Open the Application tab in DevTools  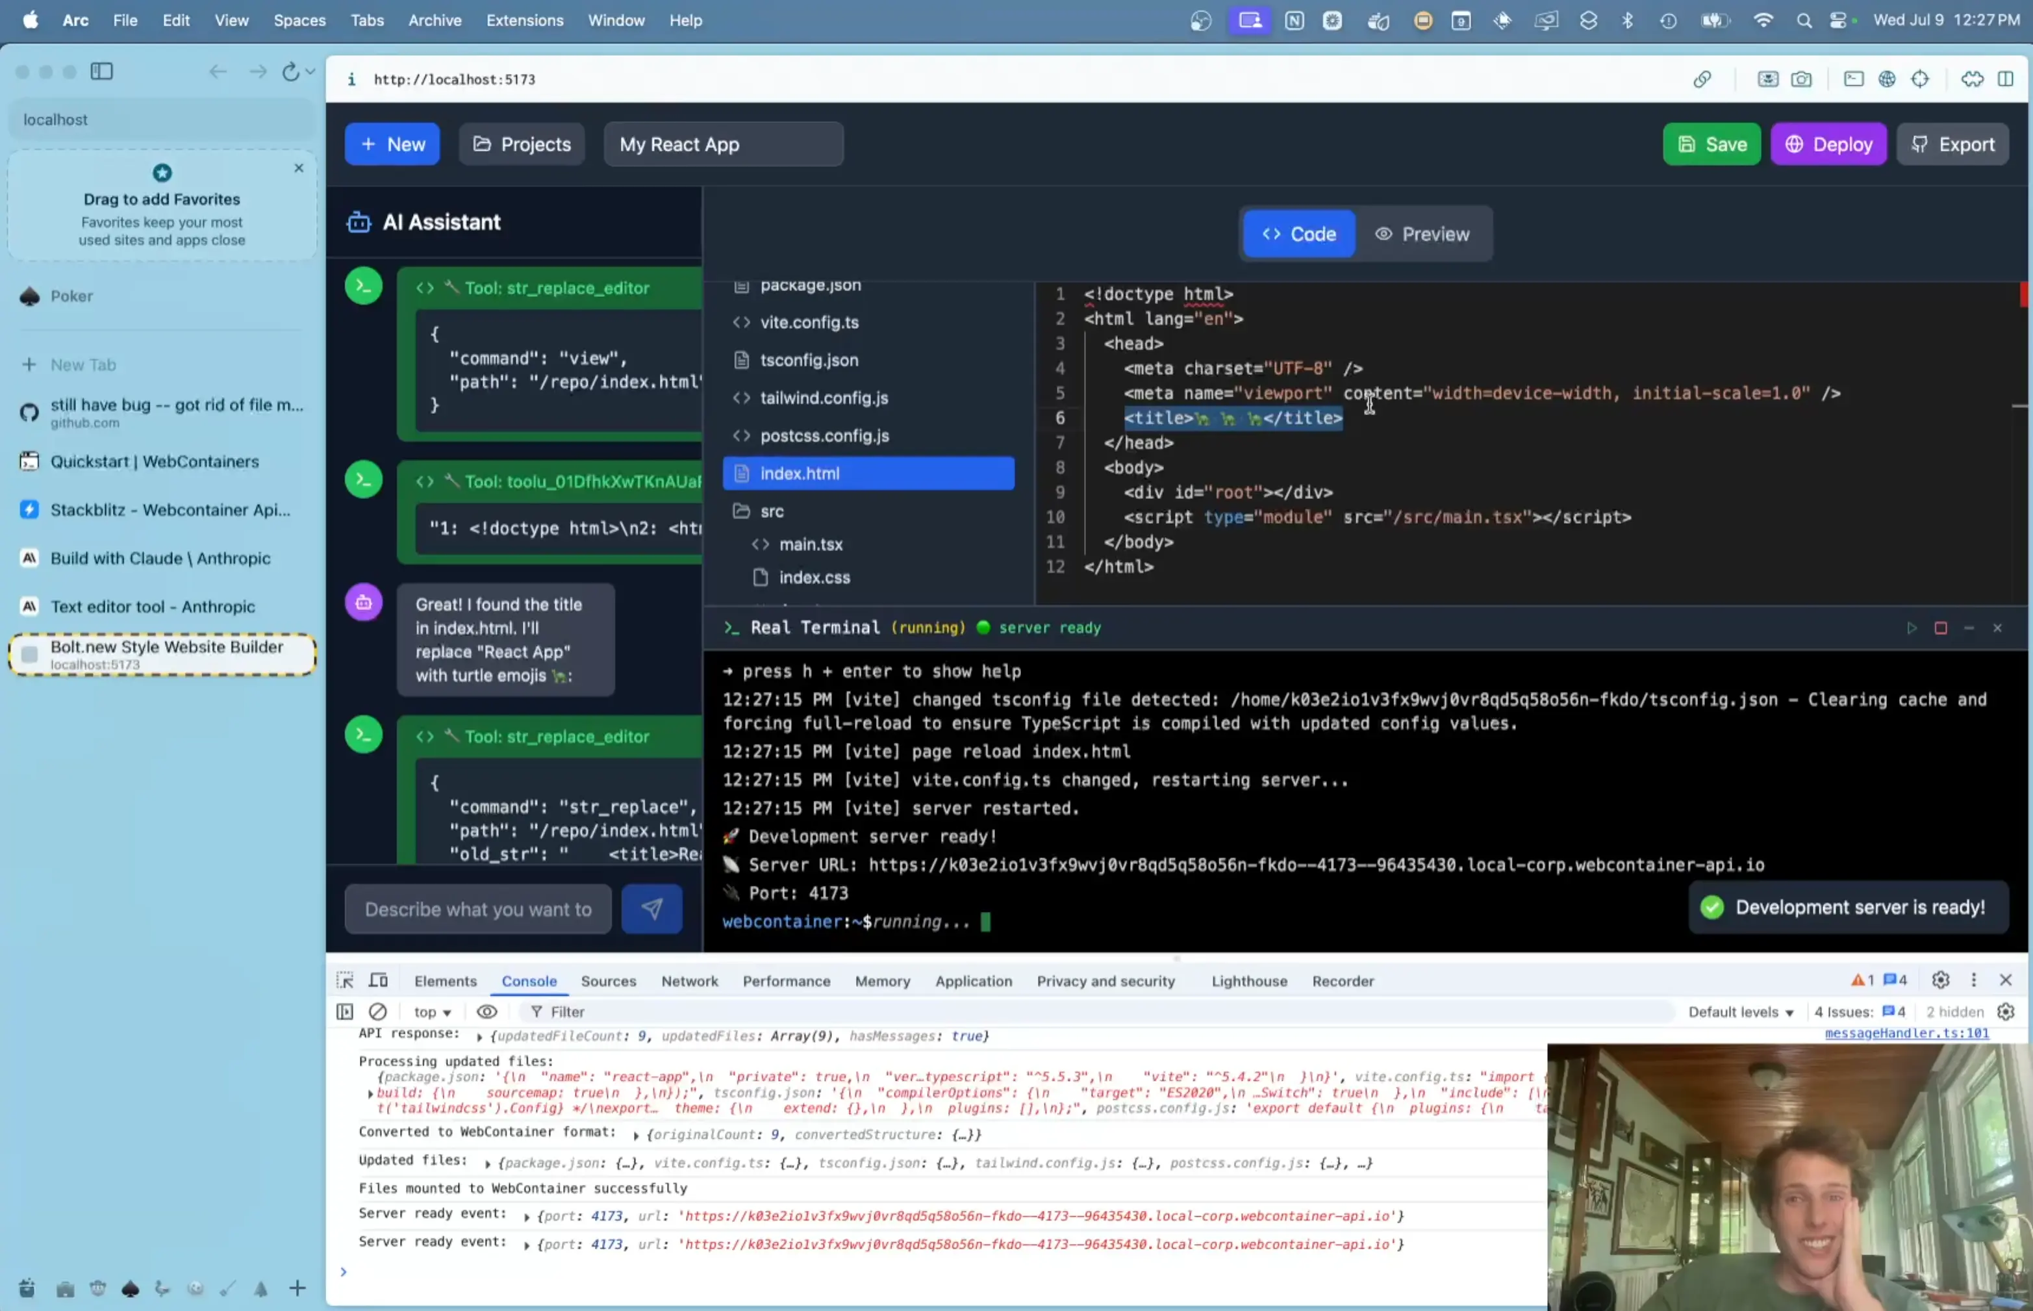tap(974, 981)
